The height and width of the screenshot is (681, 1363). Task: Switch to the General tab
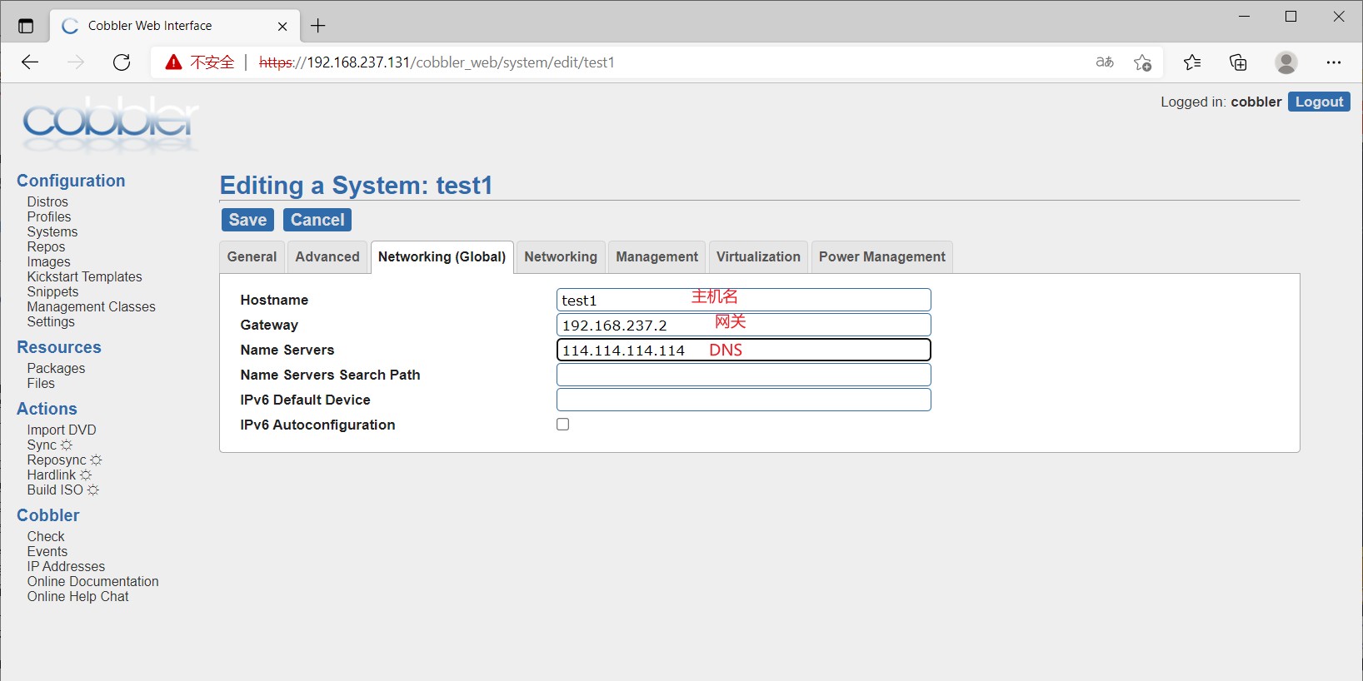tap(252, 256)
